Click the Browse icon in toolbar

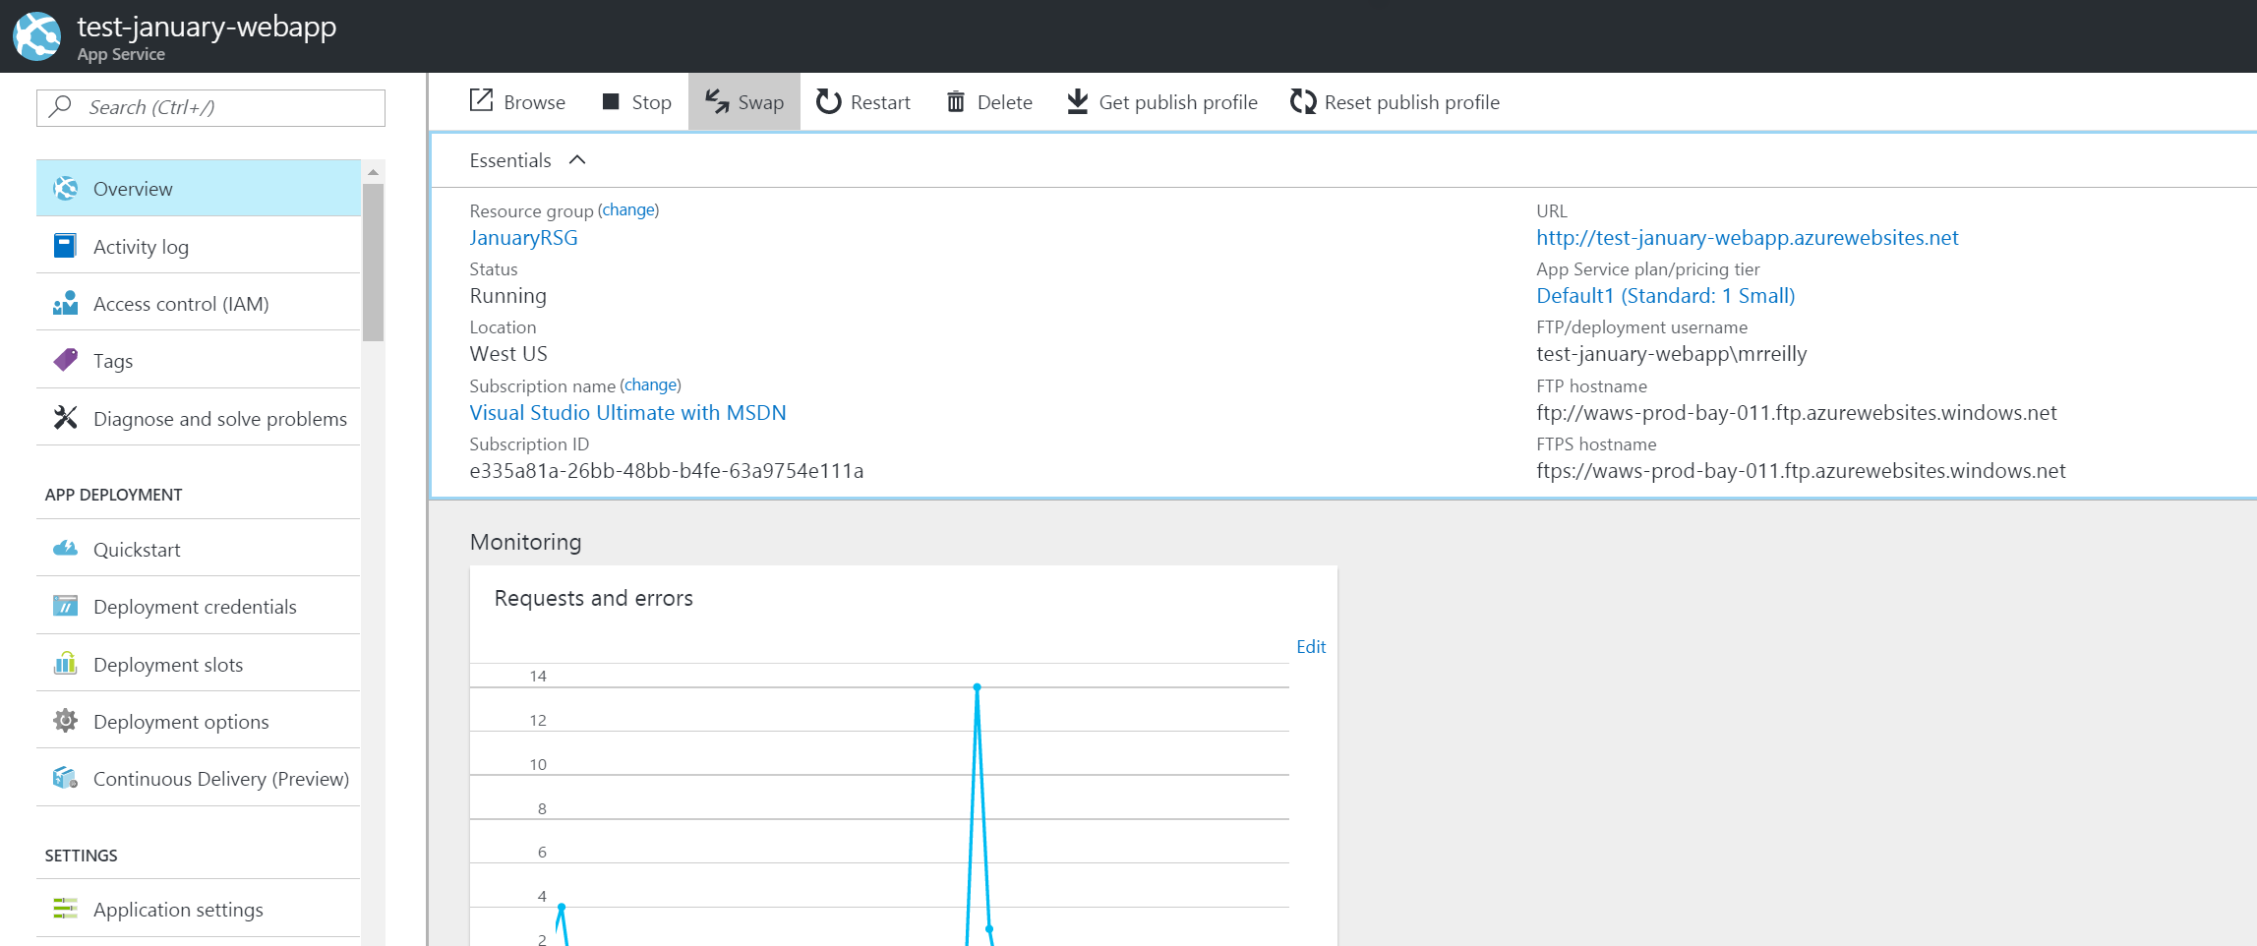click(481, 100)
